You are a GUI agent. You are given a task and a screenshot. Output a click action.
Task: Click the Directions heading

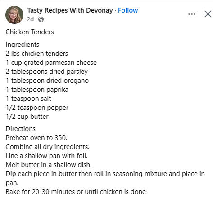[x=21, y=129]
